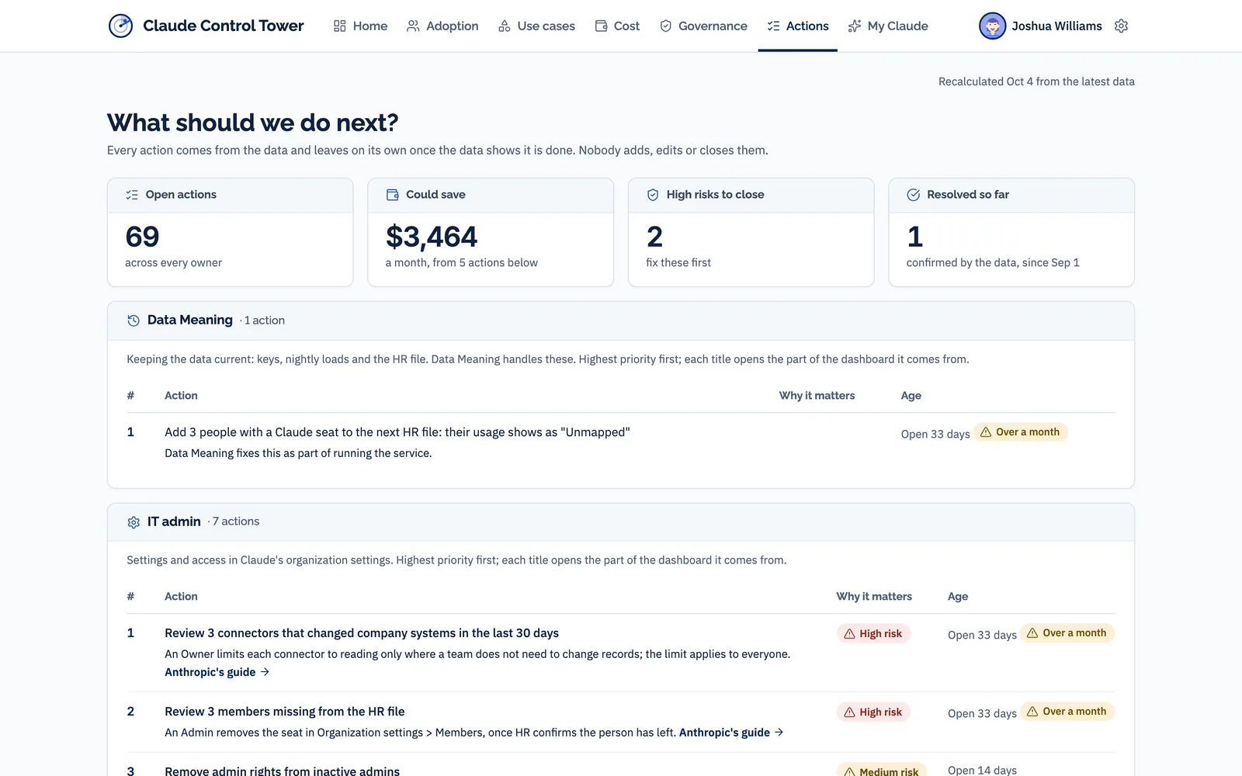Click the High risk badge on the connectors row

click(873, 634)
